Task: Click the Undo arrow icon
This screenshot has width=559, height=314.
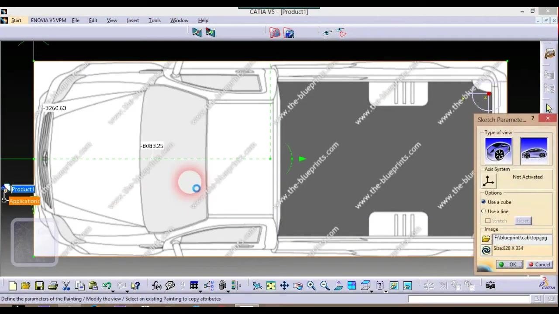Action: point(107,286)
